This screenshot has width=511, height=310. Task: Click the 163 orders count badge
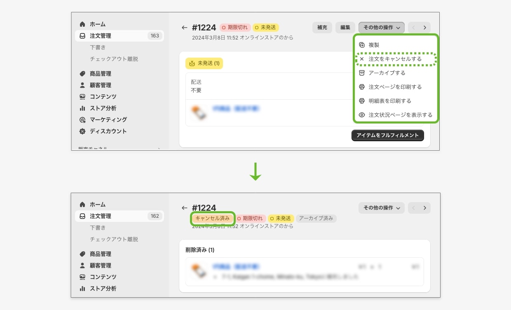(x=155, y=36)
